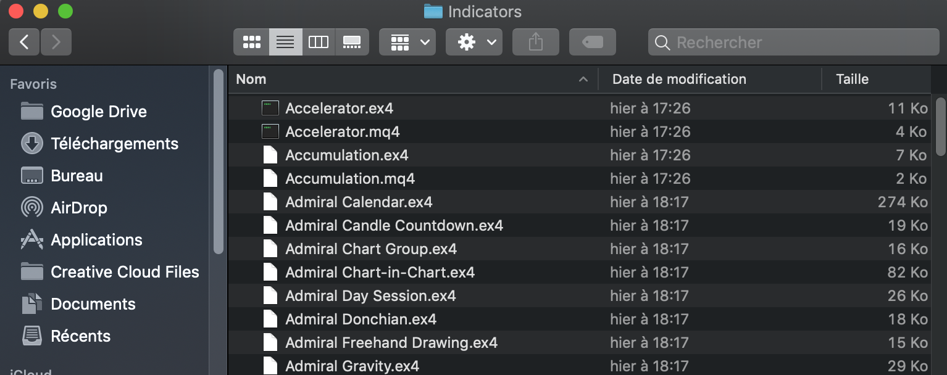The height and width of the screenshot is (375, 947).
Task: Click the AirDrop icon
Action: click(32, 208)
